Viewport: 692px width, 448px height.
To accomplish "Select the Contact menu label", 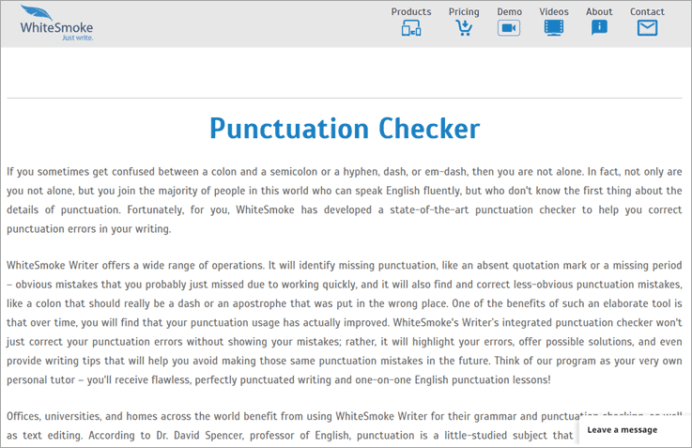I will [x=647, y=12].
